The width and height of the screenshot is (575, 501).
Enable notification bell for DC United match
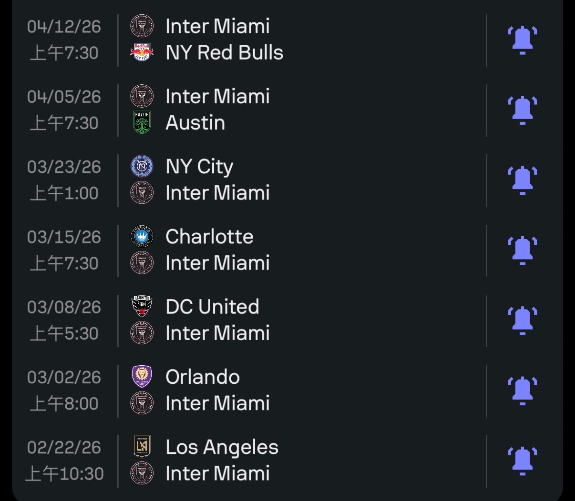pos(522,320)
